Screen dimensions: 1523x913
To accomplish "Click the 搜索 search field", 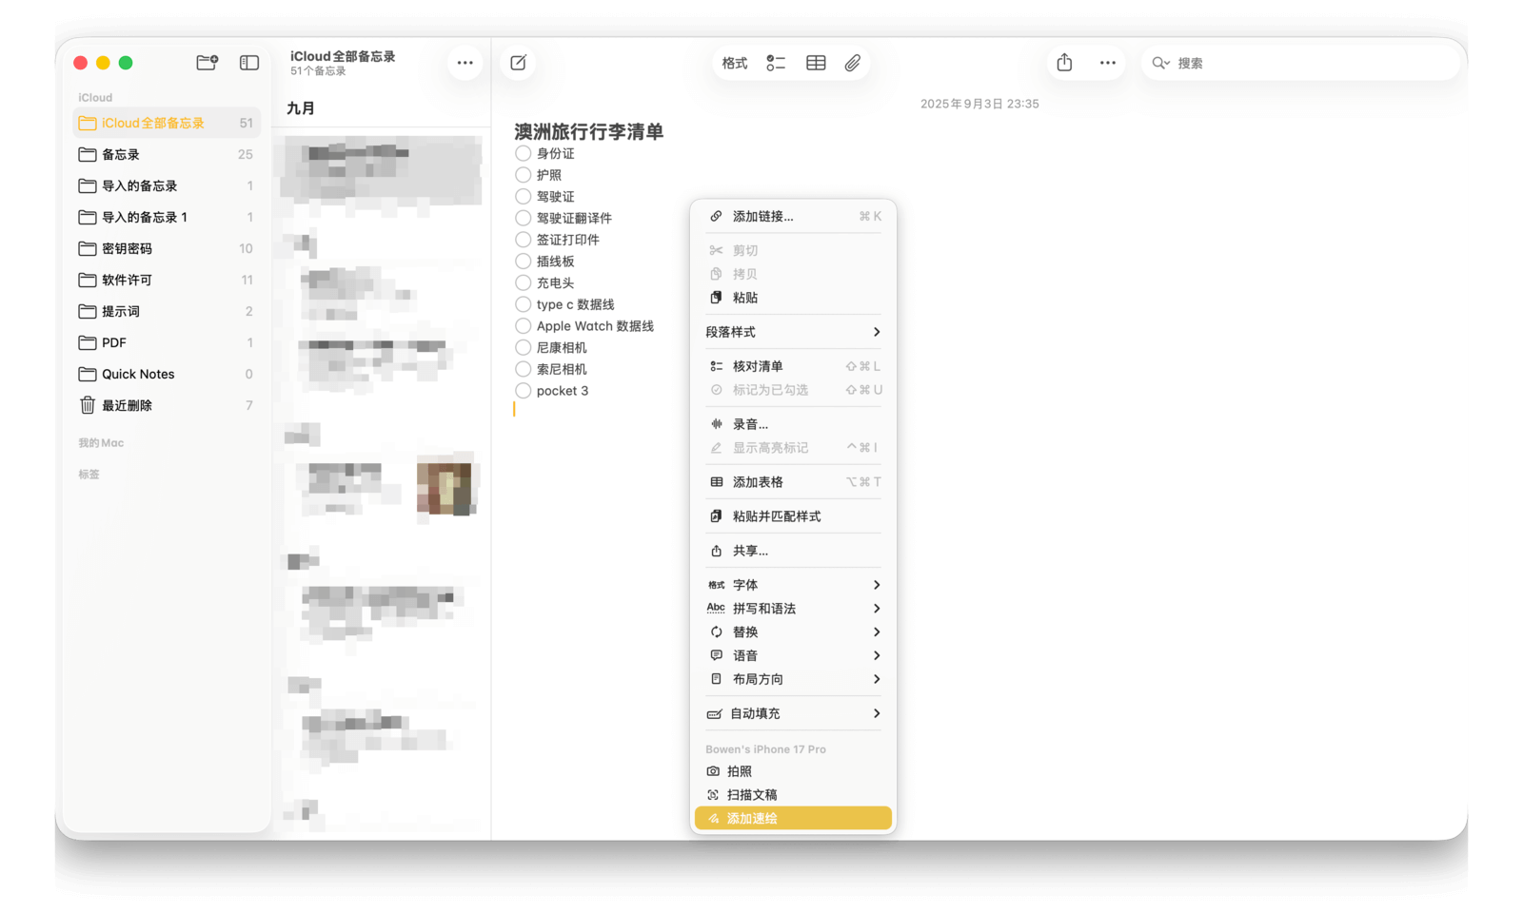I will coord(1304,63).
